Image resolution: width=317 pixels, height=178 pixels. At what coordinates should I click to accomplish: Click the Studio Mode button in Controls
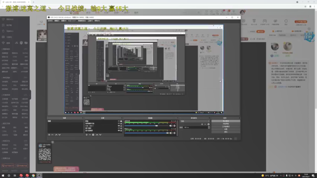[225, 127]
